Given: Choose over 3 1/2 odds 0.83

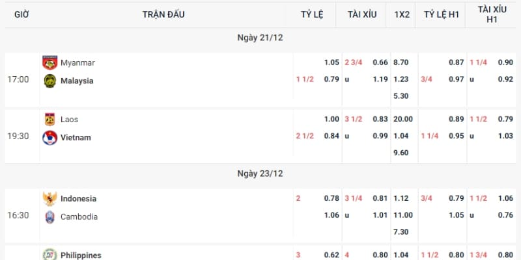Looking at the screenshot, I should tap(380, 119).
